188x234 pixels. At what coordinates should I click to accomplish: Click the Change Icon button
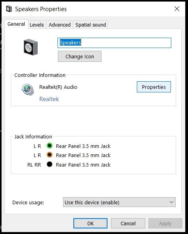tap(80, 56)
